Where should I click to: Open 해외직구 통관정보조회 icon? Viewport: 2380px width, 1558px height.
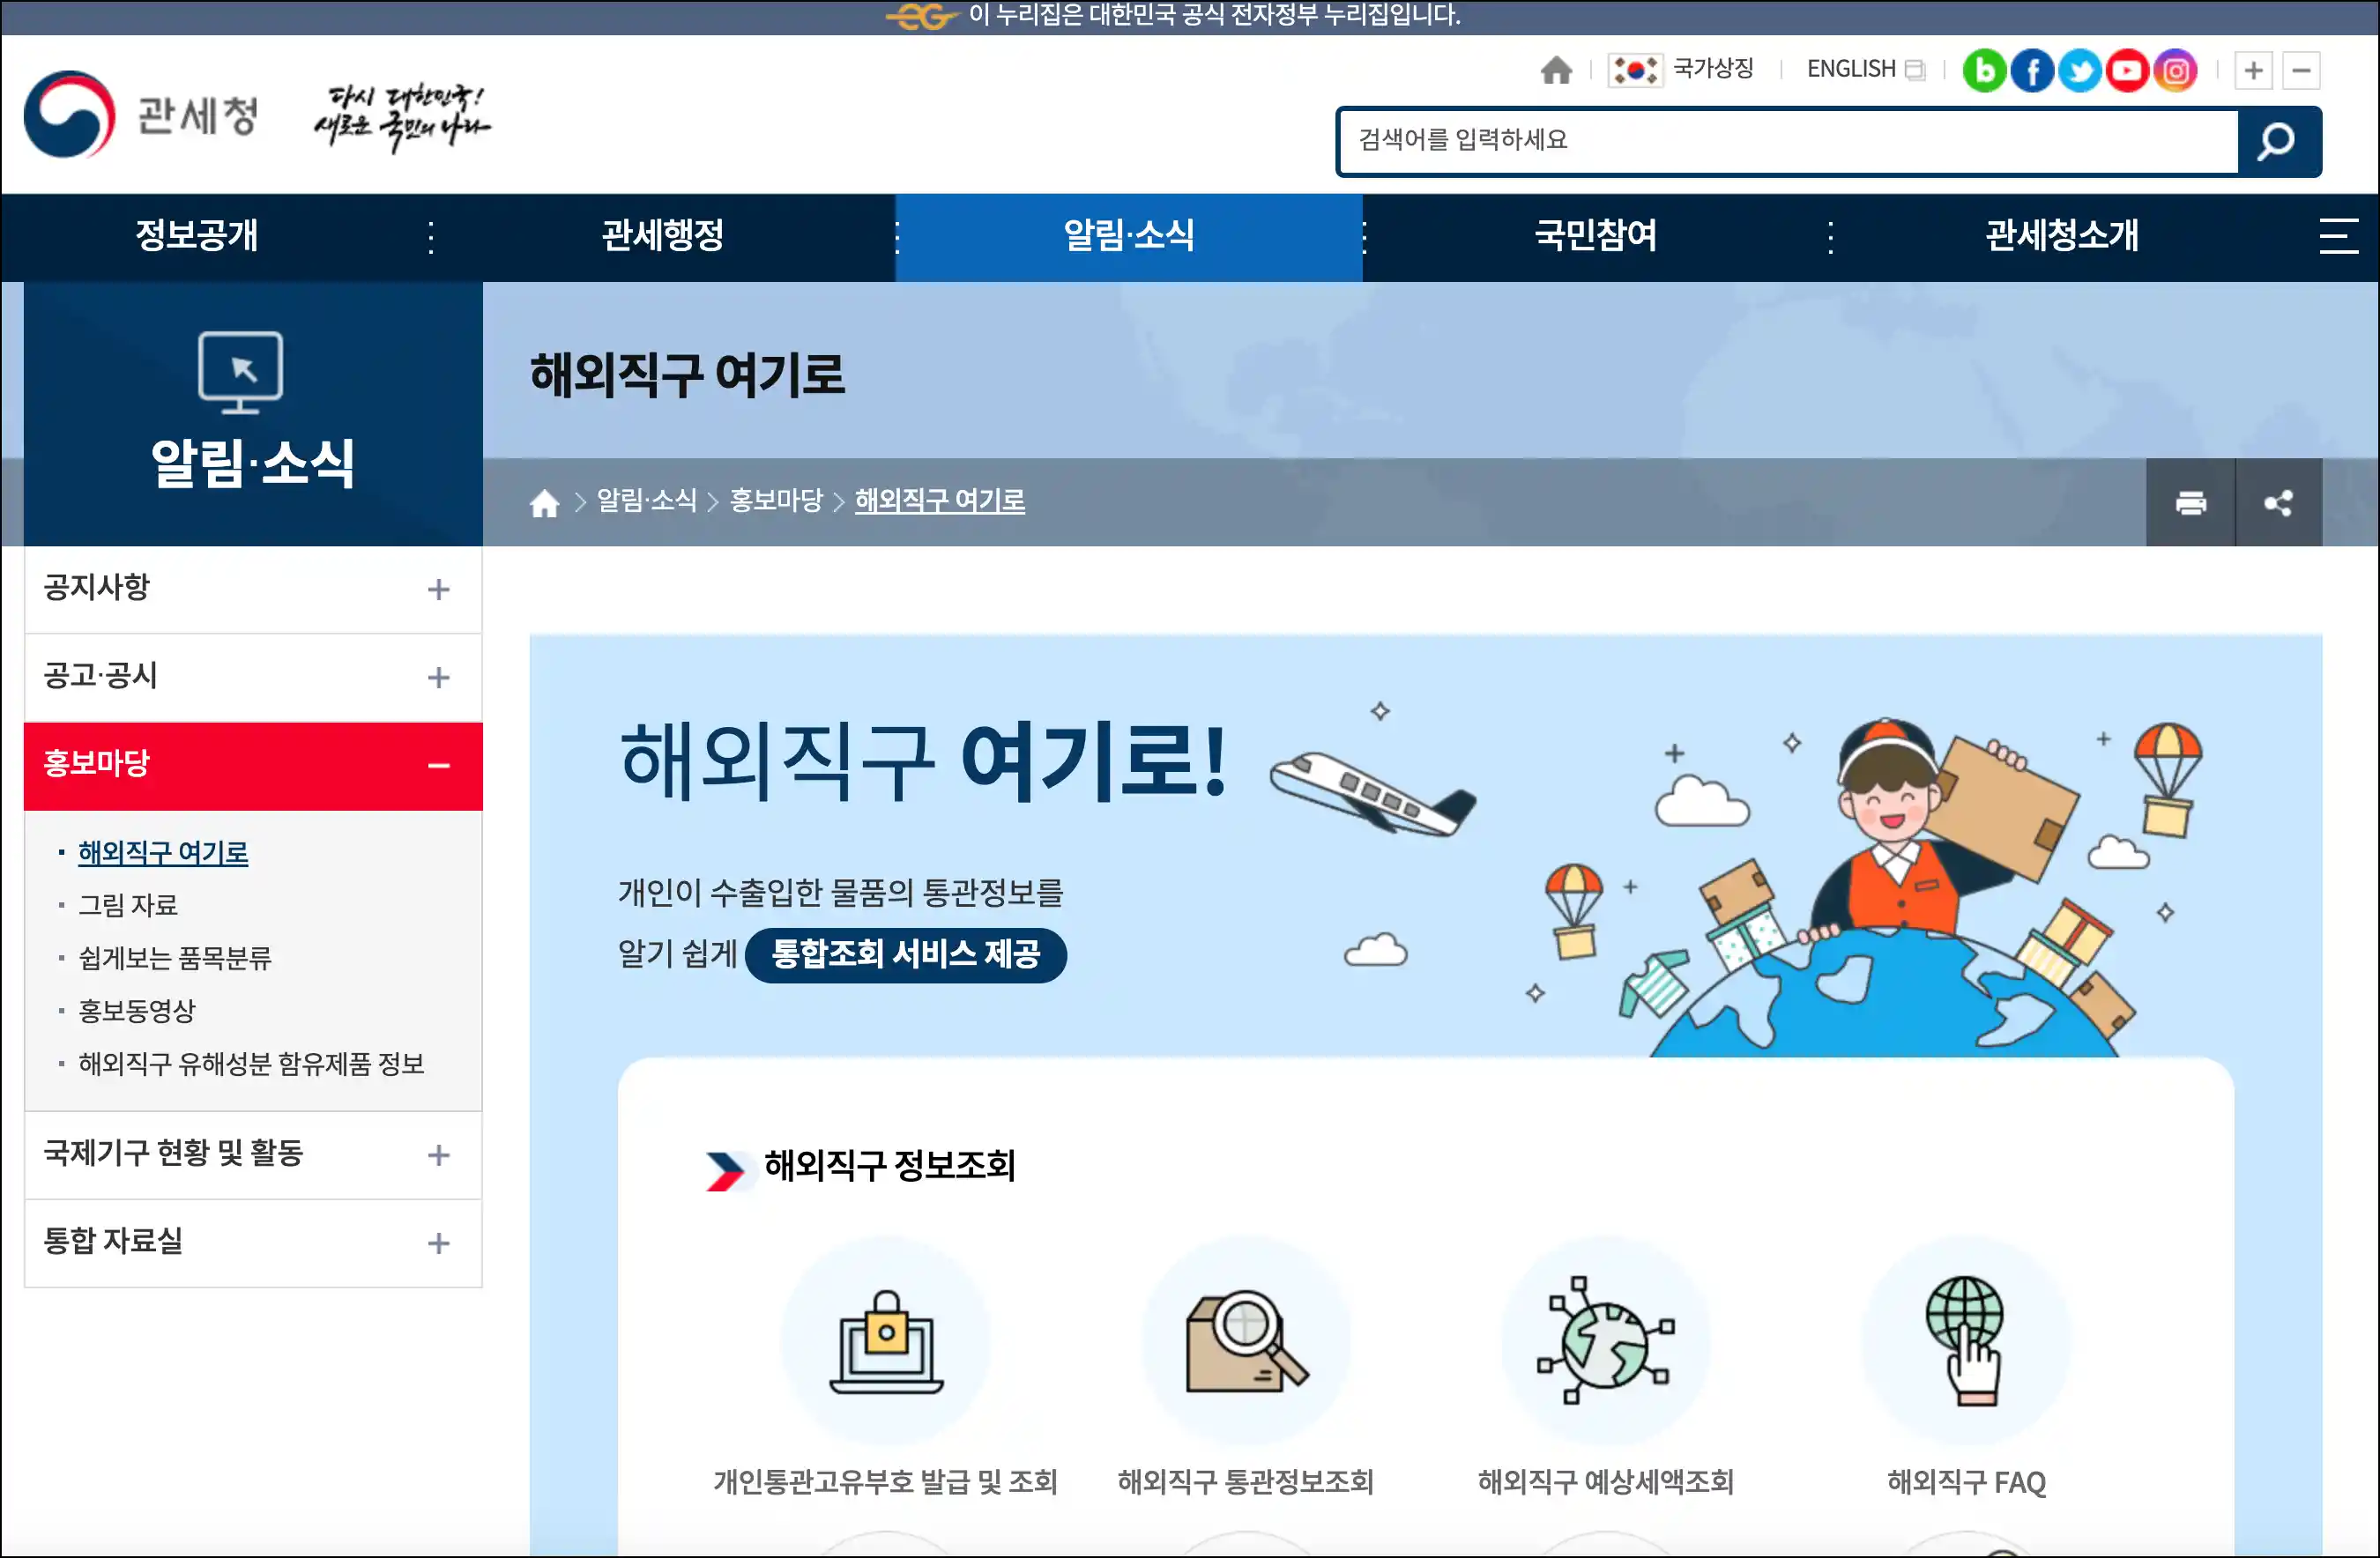[1246, 1340]
